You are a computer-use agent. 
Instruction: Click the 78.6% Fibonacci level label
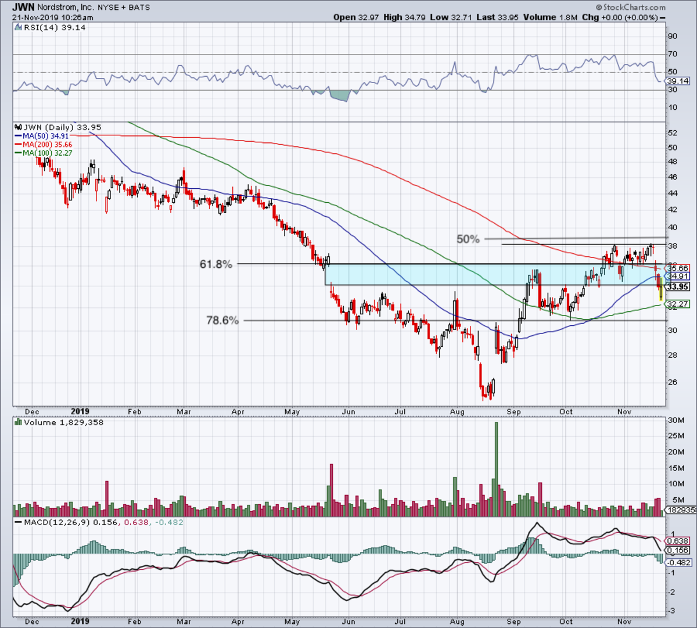coord(222,320)
